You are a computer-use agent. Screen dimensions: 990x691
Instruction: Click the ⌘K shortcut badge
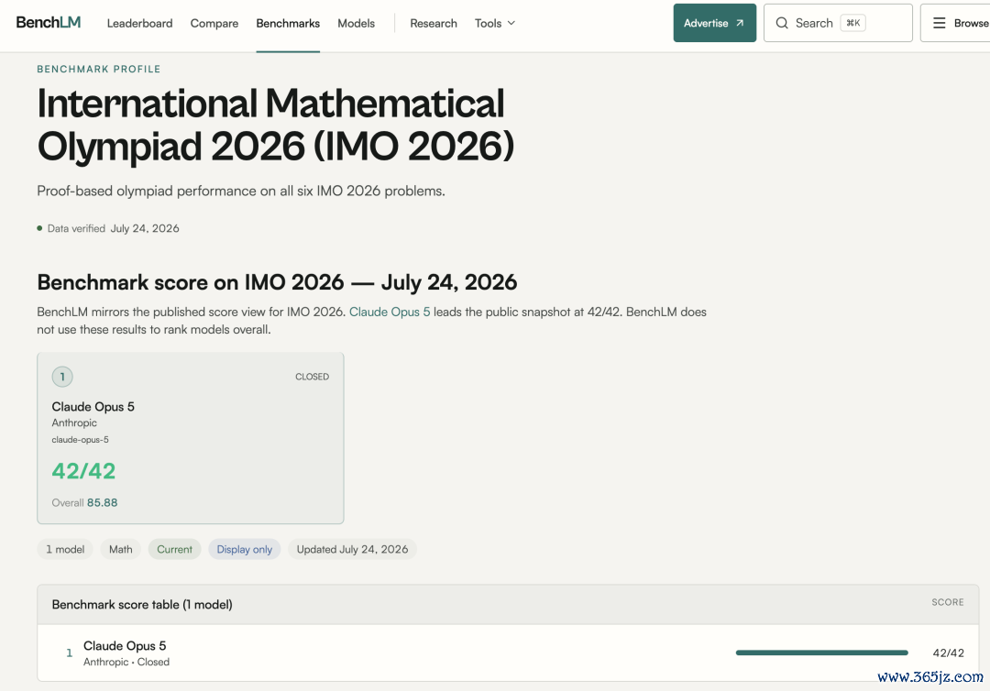(853, 23)
